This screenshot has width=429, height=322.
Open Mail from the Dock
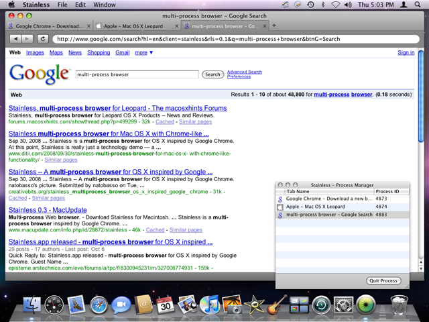pos(76,305)
